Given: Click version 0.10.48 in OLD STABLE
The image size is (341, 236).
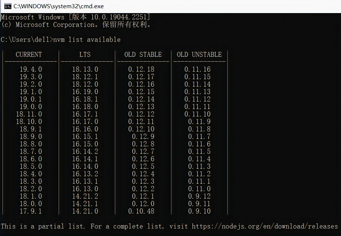Looking at the screenshot, I should pos(141,211).
